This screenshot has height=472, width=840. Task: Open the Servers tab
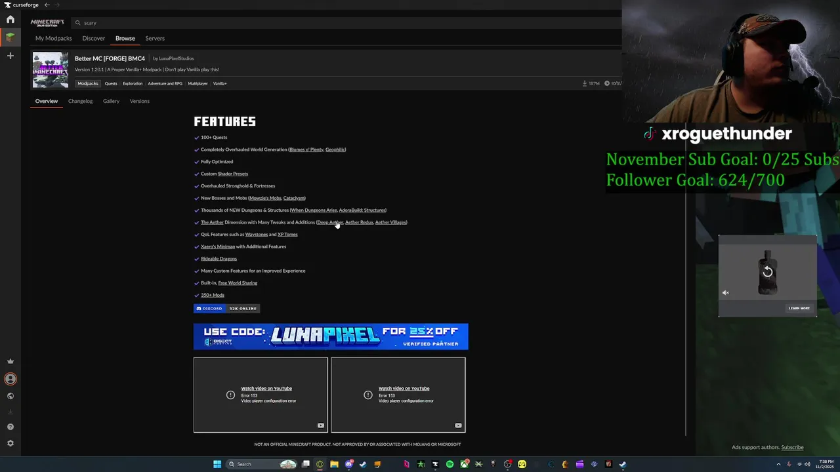click(155, 38)
